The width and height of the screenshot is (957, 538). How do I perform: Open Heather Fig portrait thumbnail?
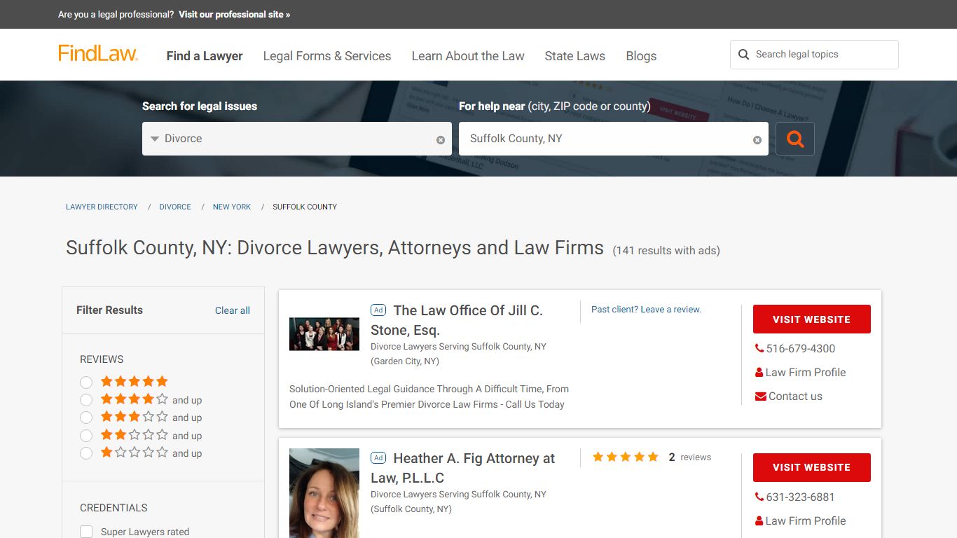[324, 493]
